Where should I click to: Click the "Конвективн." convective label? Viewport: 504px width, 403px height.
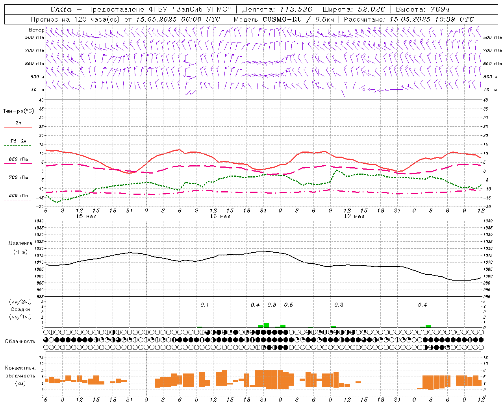(20, 368)
